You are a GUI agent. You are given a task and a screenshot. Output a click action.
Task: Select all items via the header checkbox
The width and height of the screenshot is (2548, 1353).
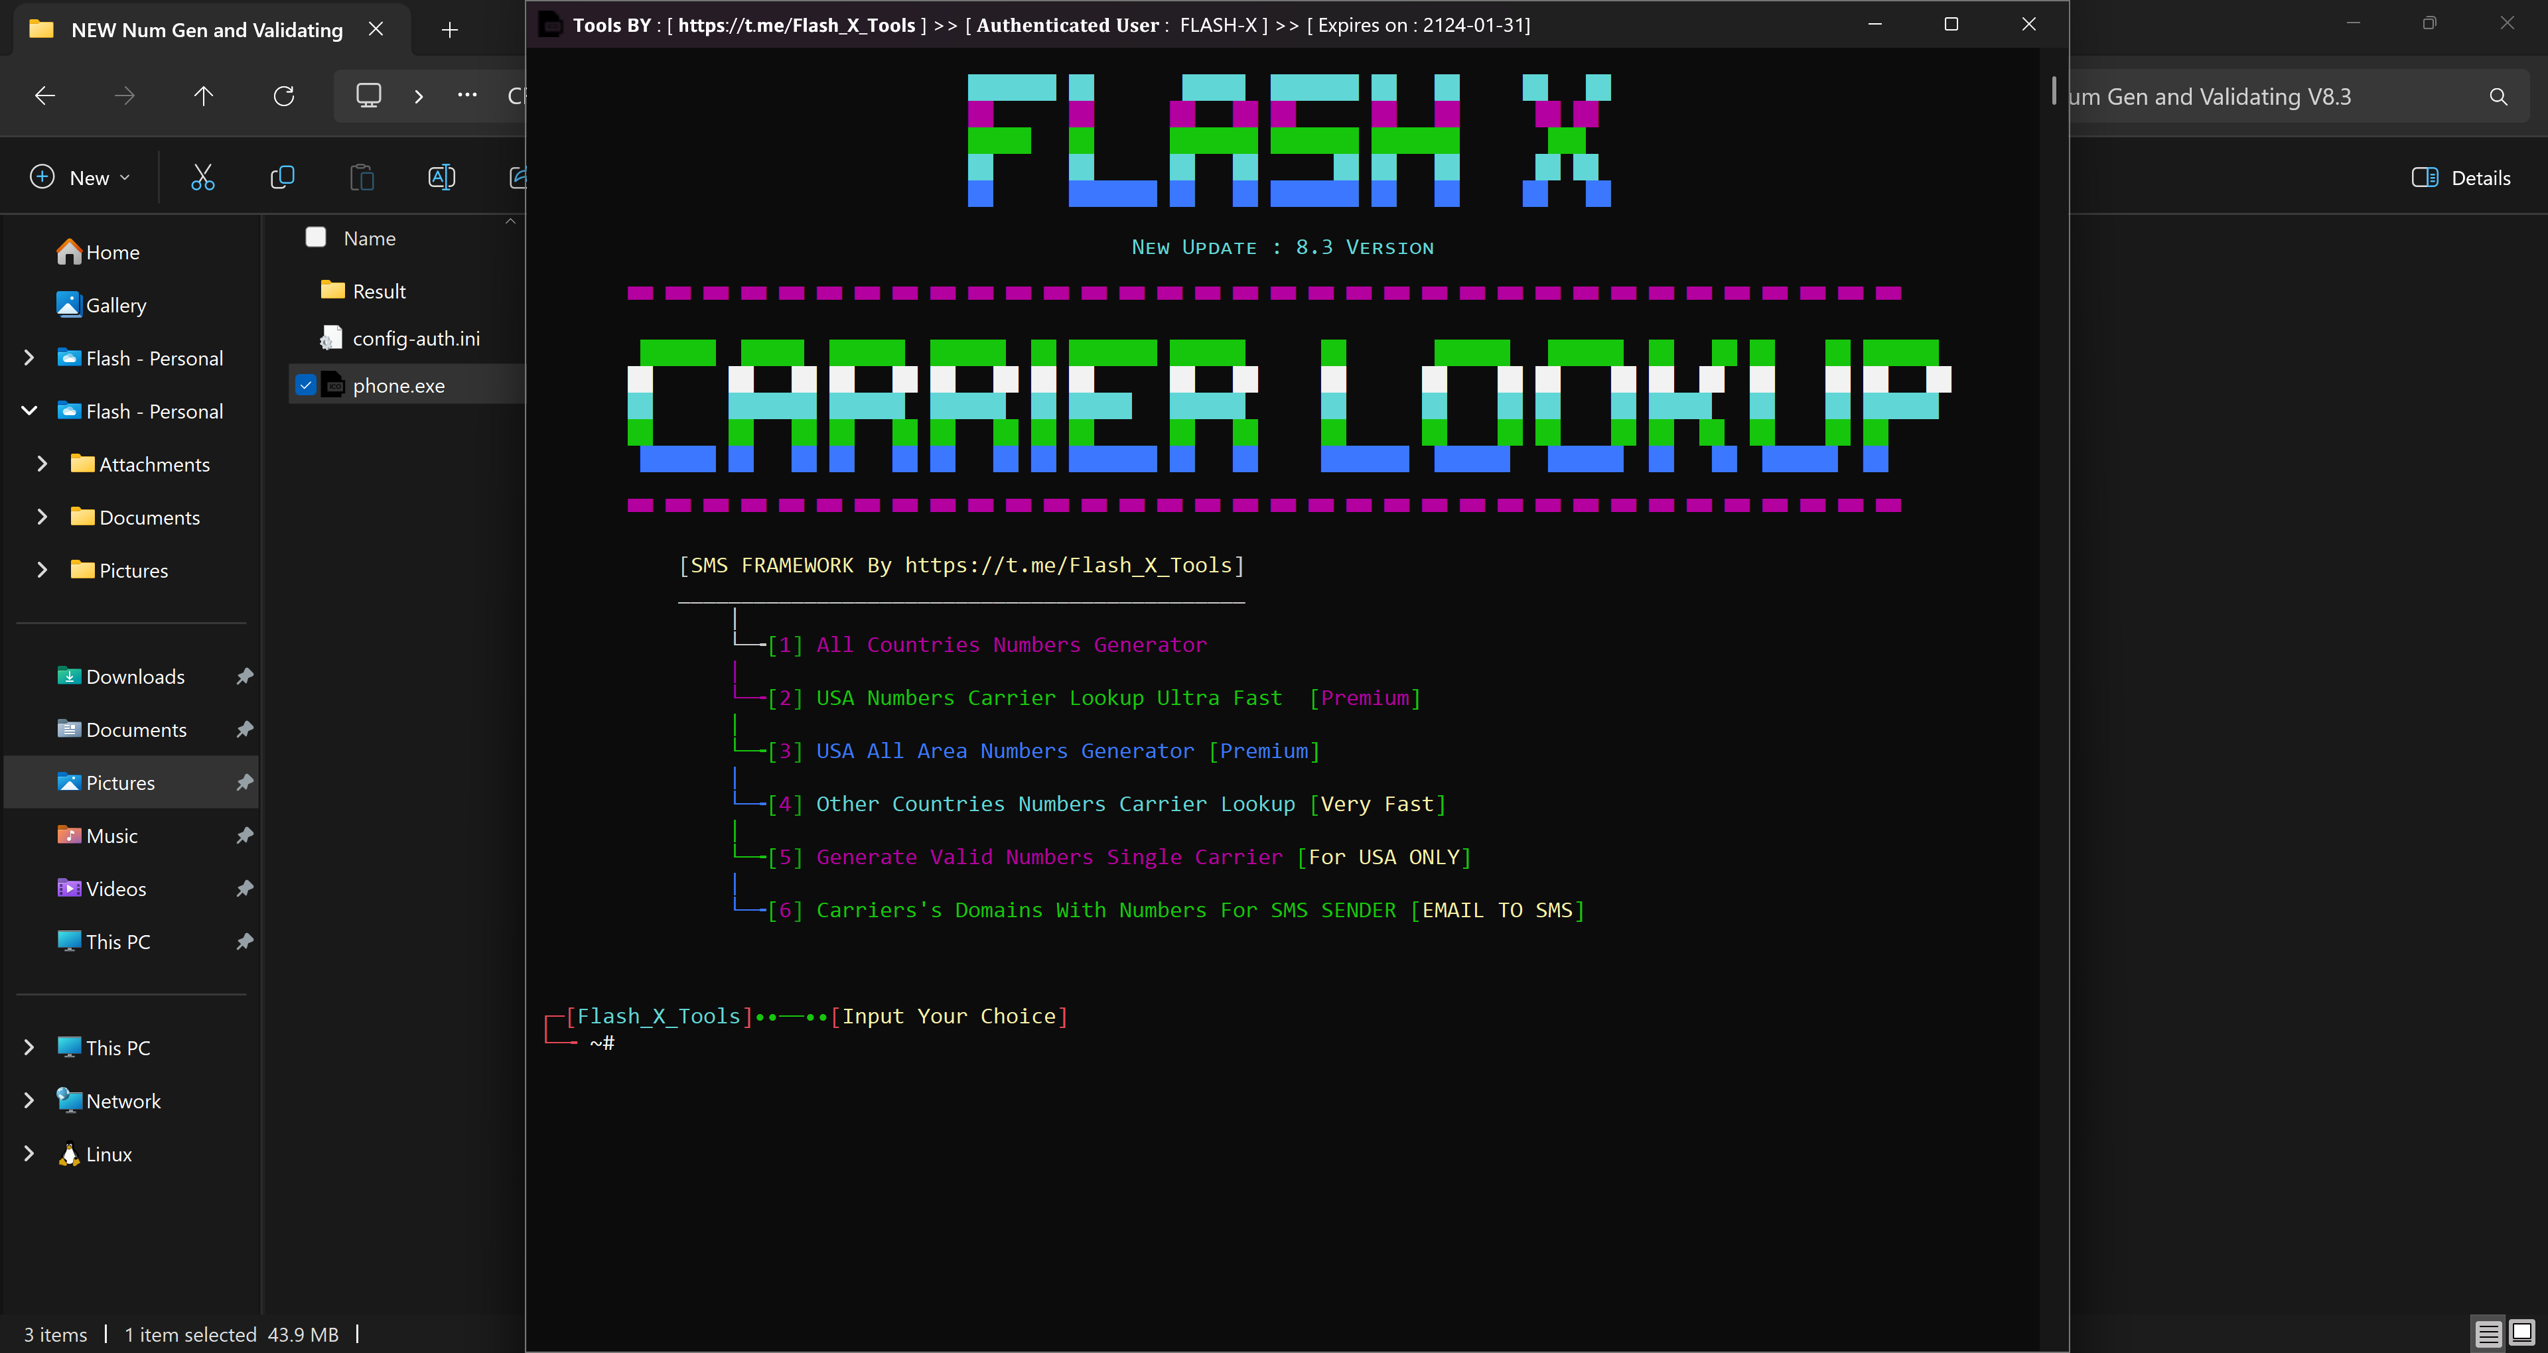[316, 236]
